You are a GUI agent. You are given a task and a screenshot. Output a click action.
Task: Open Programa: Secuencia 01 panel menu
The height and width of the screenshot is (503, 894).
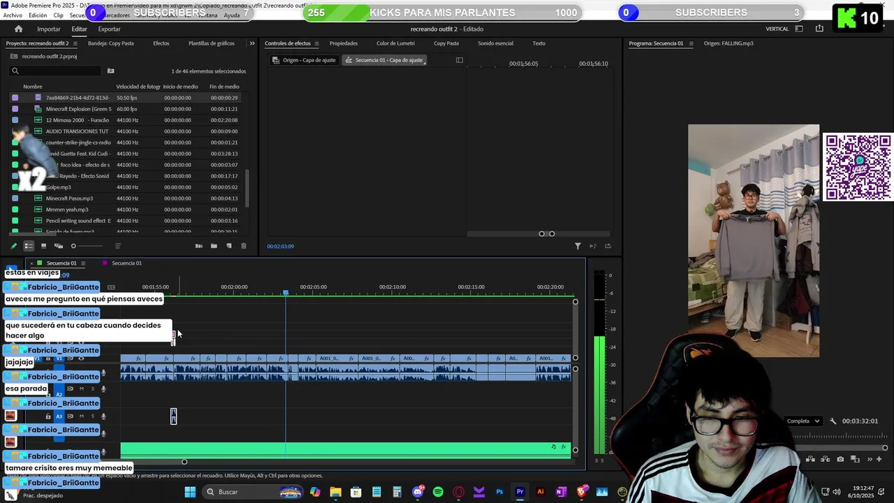[x=691, y=43]
